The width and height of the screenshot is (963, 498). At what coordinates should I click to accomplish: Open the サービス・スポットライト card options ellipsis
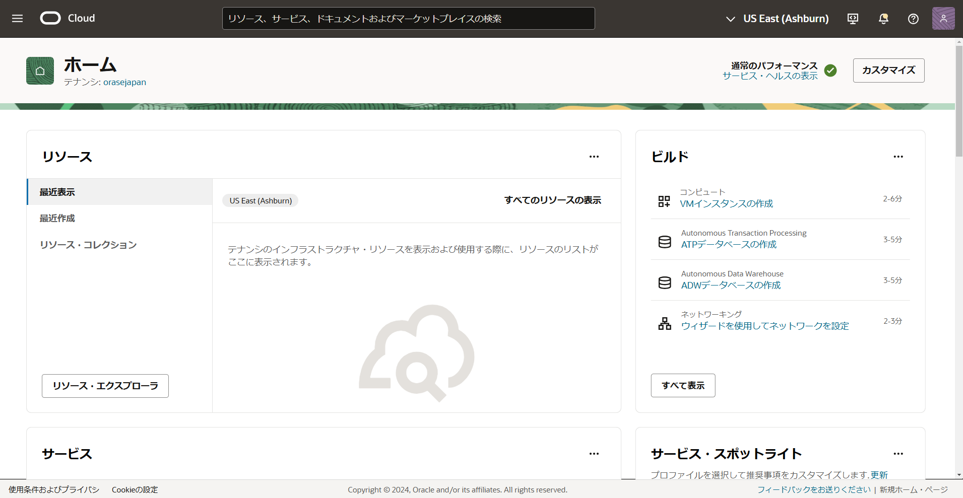[x=898, y=454]
